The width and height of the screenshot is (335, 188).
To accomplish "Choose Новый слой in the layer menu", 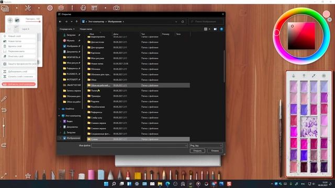I will (19, 36).
